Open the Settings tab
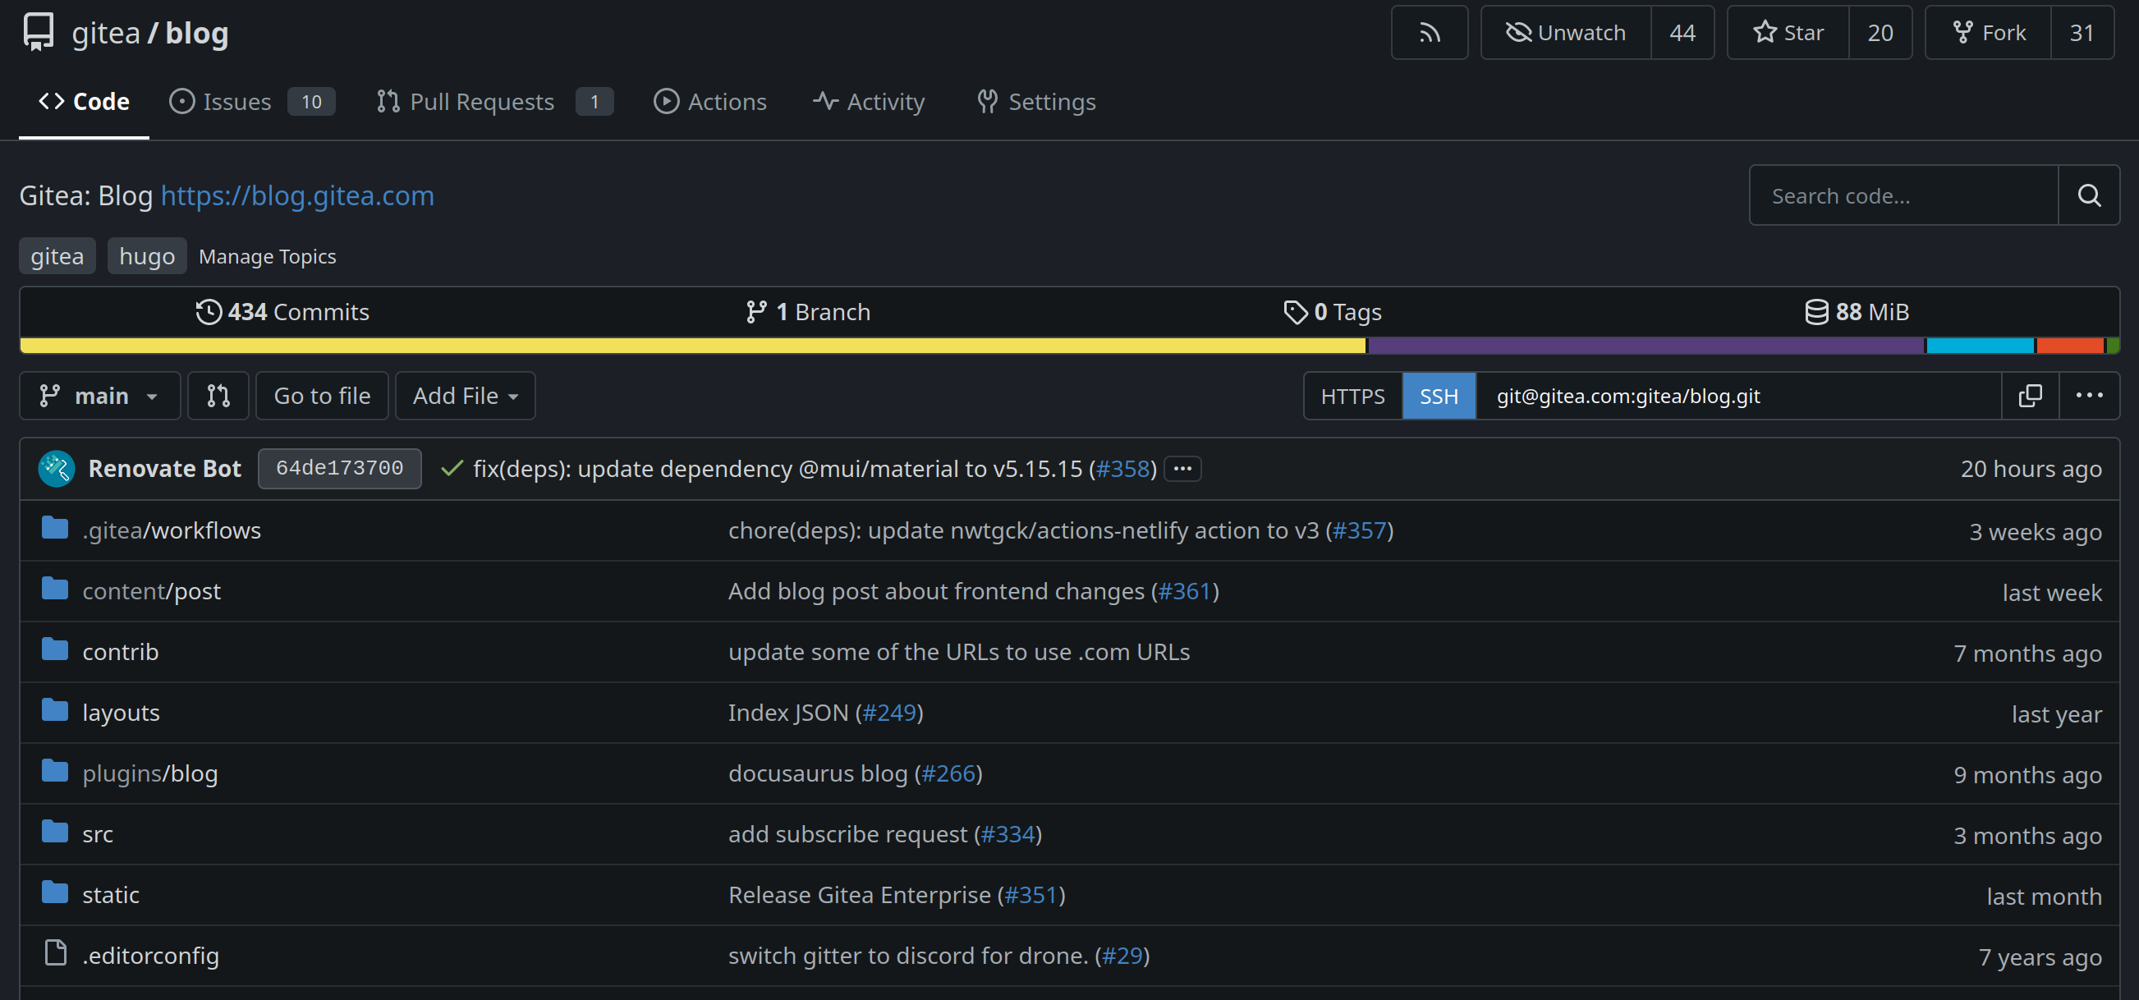 pyautogui.click(x=1035, y=101)
